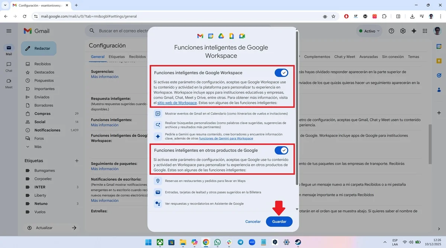This screenshot has width=446, height=248.
Task: Toggle Funciones inteligentes de Google Workspace switch
Action: pos(281,73)
